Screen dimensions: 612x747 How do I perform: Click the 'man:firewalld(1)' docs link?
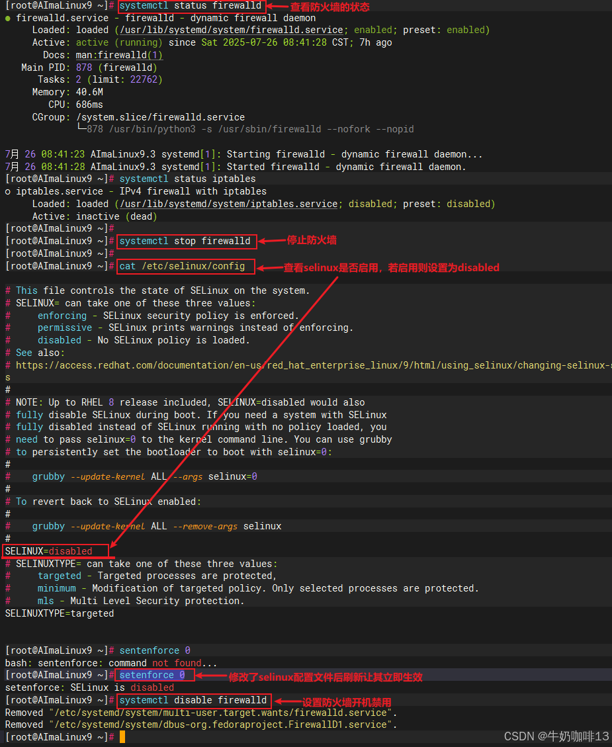tap(119, 55)
